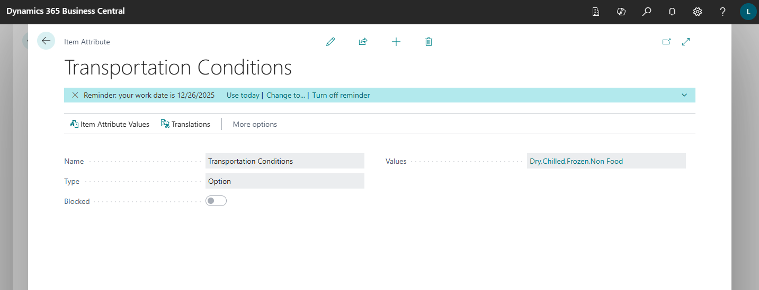
Task: Show More options menu
Action: tap(255, 124)
